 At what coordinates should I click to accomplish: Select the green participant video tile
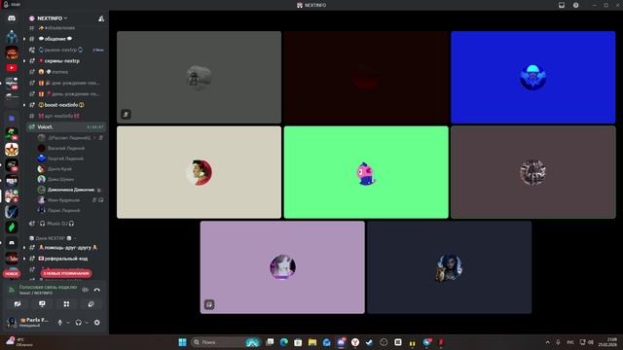pos(366,172)
